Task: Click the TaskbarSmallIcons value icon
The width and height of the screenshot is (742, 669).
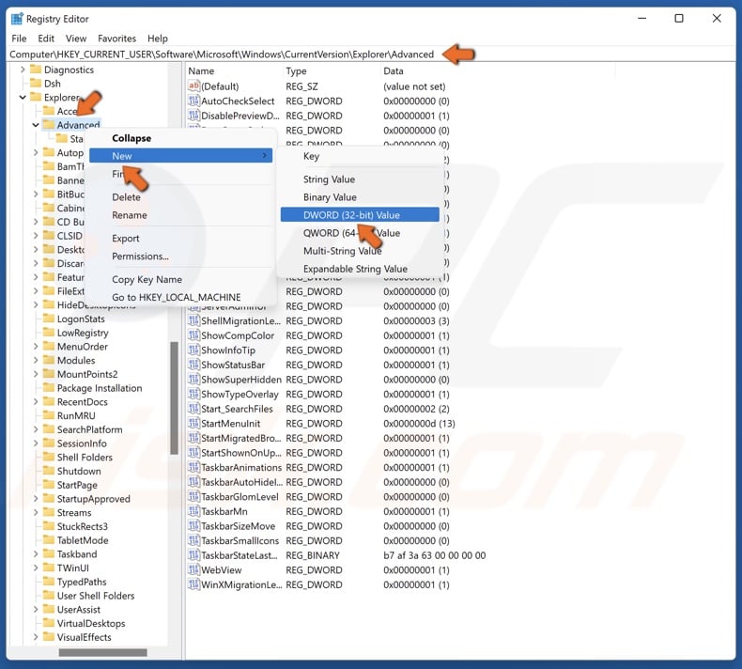Action: tap(193, 540)
